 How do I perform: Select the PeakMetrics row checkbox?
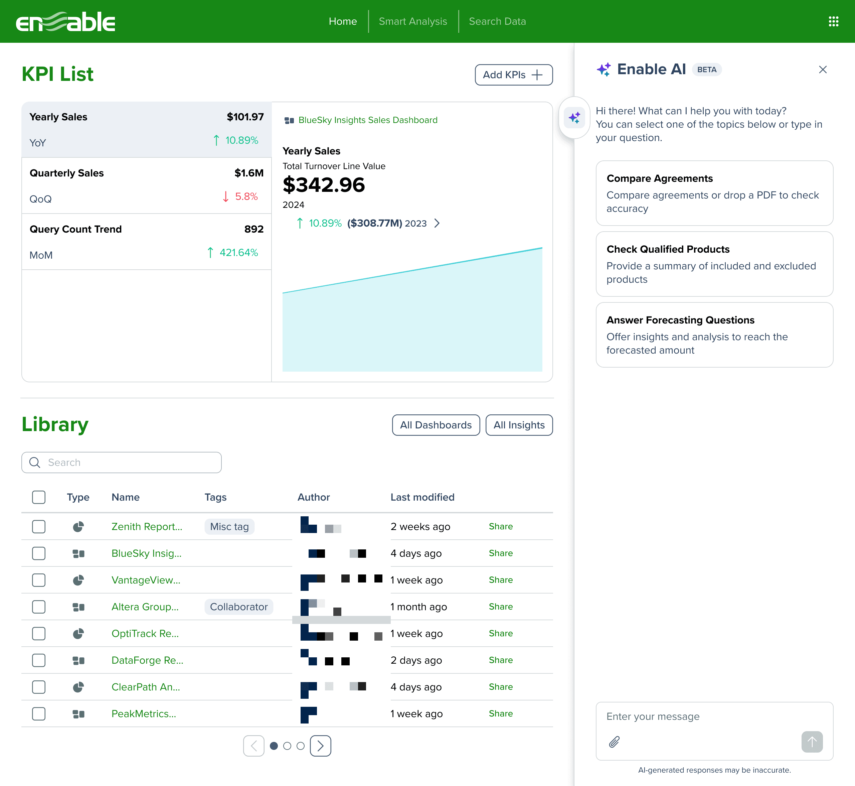(39, 714)
